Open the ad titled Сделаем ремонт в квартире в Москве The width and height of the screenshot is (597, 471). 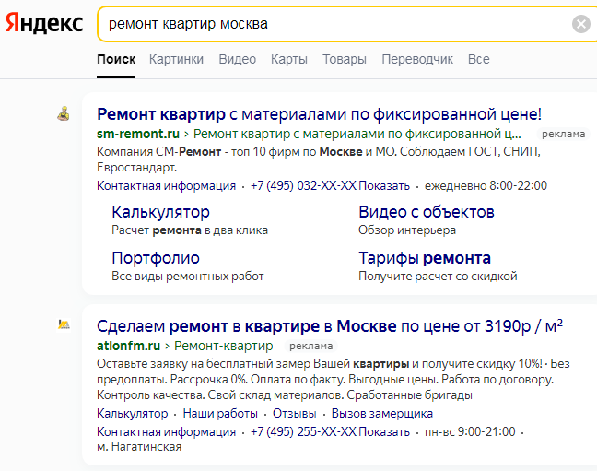[330, 325]
